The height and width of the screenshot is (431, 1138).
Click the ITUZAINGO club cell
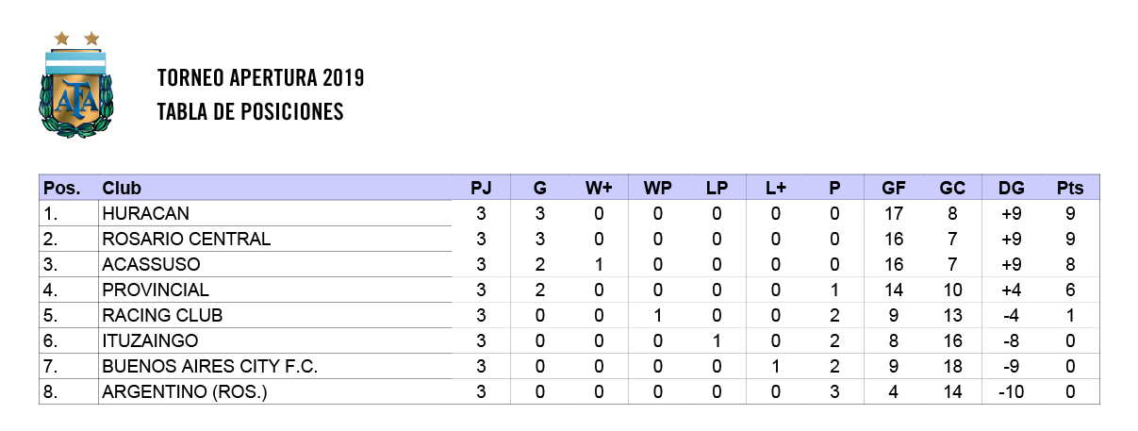pos(150,340)
